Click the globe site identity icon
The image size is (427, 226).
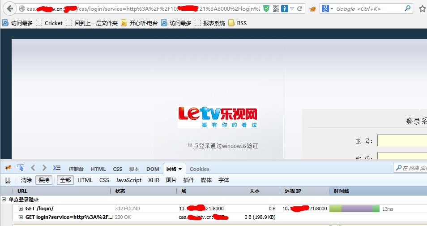click(22, 9)
